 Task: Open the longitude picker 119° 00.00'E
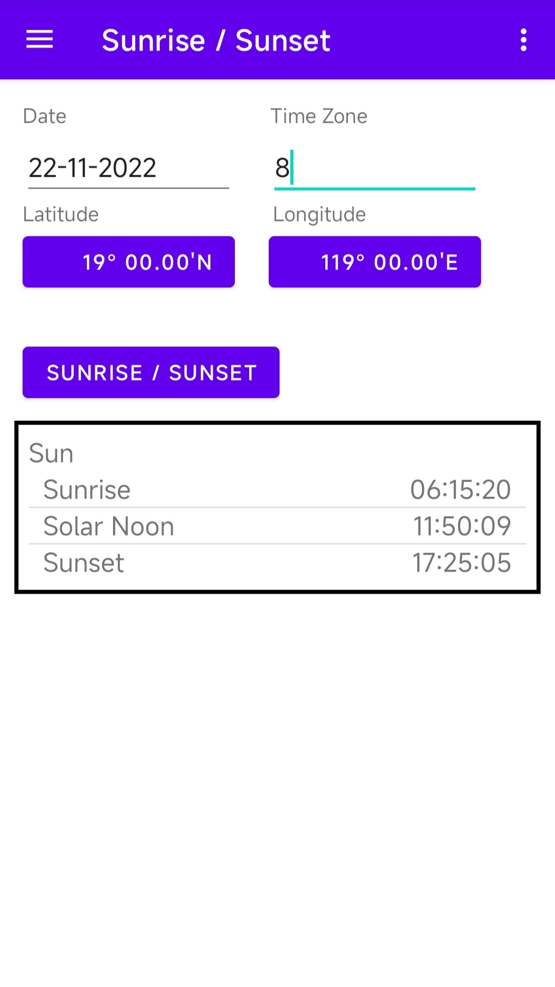[375, 262]
